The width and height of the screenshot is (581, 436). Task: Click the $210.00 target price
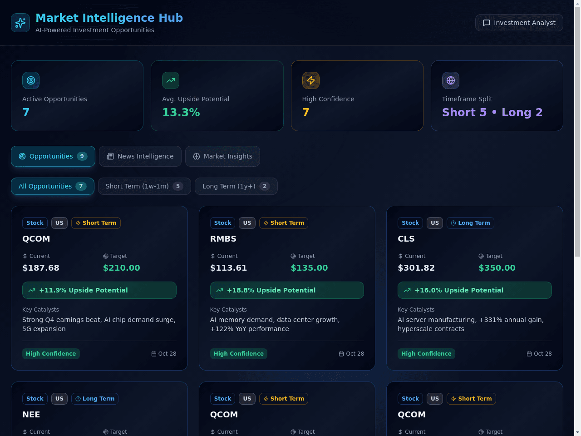[x=122, y=268]
